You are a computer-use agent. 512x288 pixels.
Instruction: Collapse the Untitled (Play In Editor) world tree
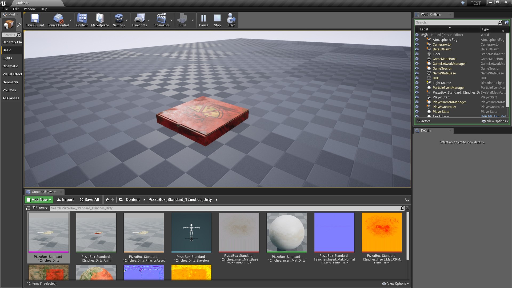point(422,35)
